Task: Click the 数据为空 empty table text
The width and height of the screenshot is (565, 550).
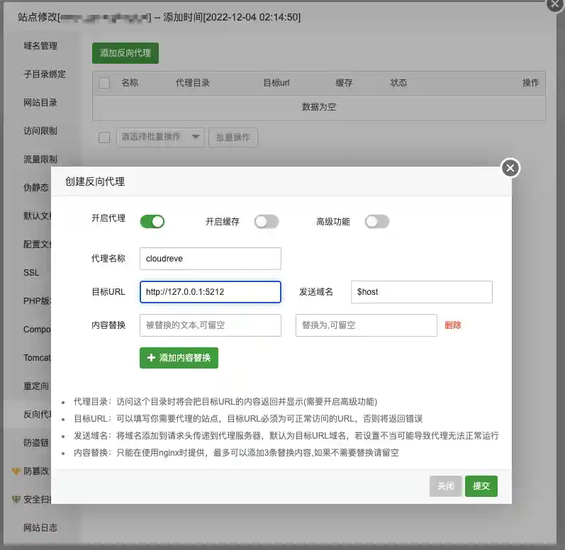Action: tap(319, 106)
